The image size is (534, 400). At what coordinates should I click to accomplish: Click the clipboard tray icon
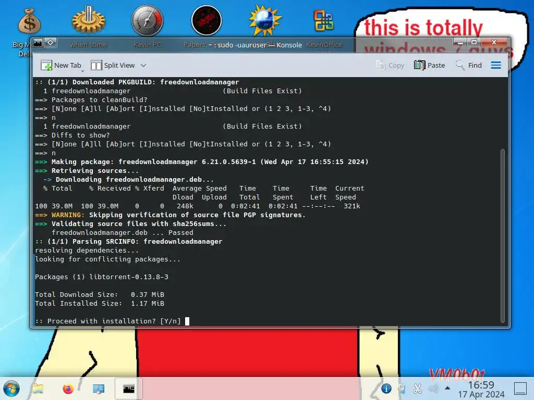point(402,389)
